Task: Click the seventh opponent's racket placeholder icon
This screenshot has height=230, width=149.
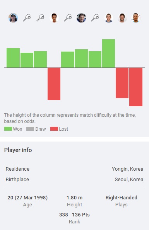Action: [95, 18]
